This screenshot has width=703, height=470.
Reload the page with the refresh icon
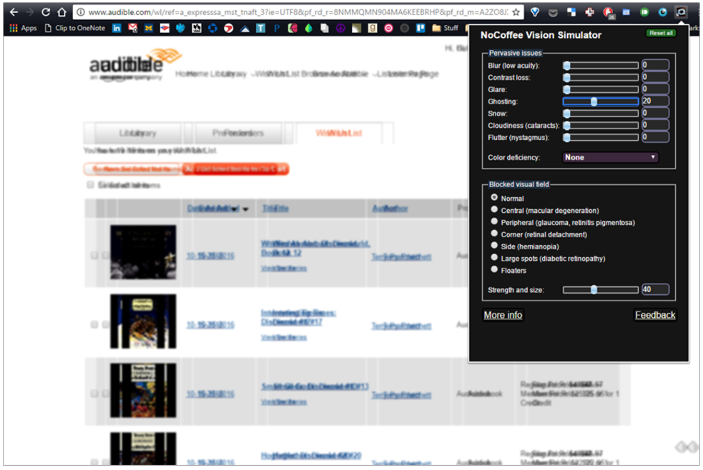click(x=45, y=12)
